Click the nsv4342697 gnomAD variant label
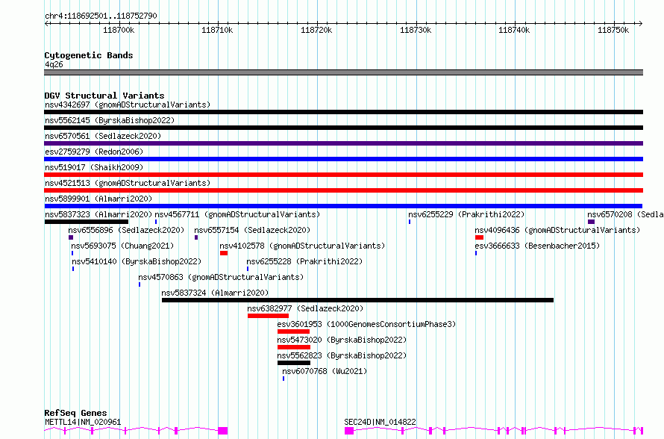This screenshot has height=439, width=664. [128, 105]
